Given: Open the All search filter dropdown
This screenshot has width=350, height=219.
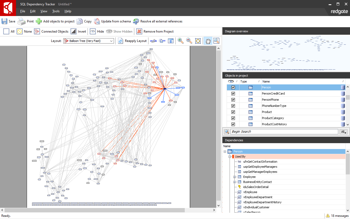Looking at the screenshot, I should pyautogui.click(x=344, y=132).
